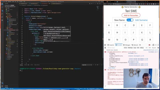Select letter A in name generator
This screenshot has height=90, width=160.
pyautogui.click(x=109, y=25)
